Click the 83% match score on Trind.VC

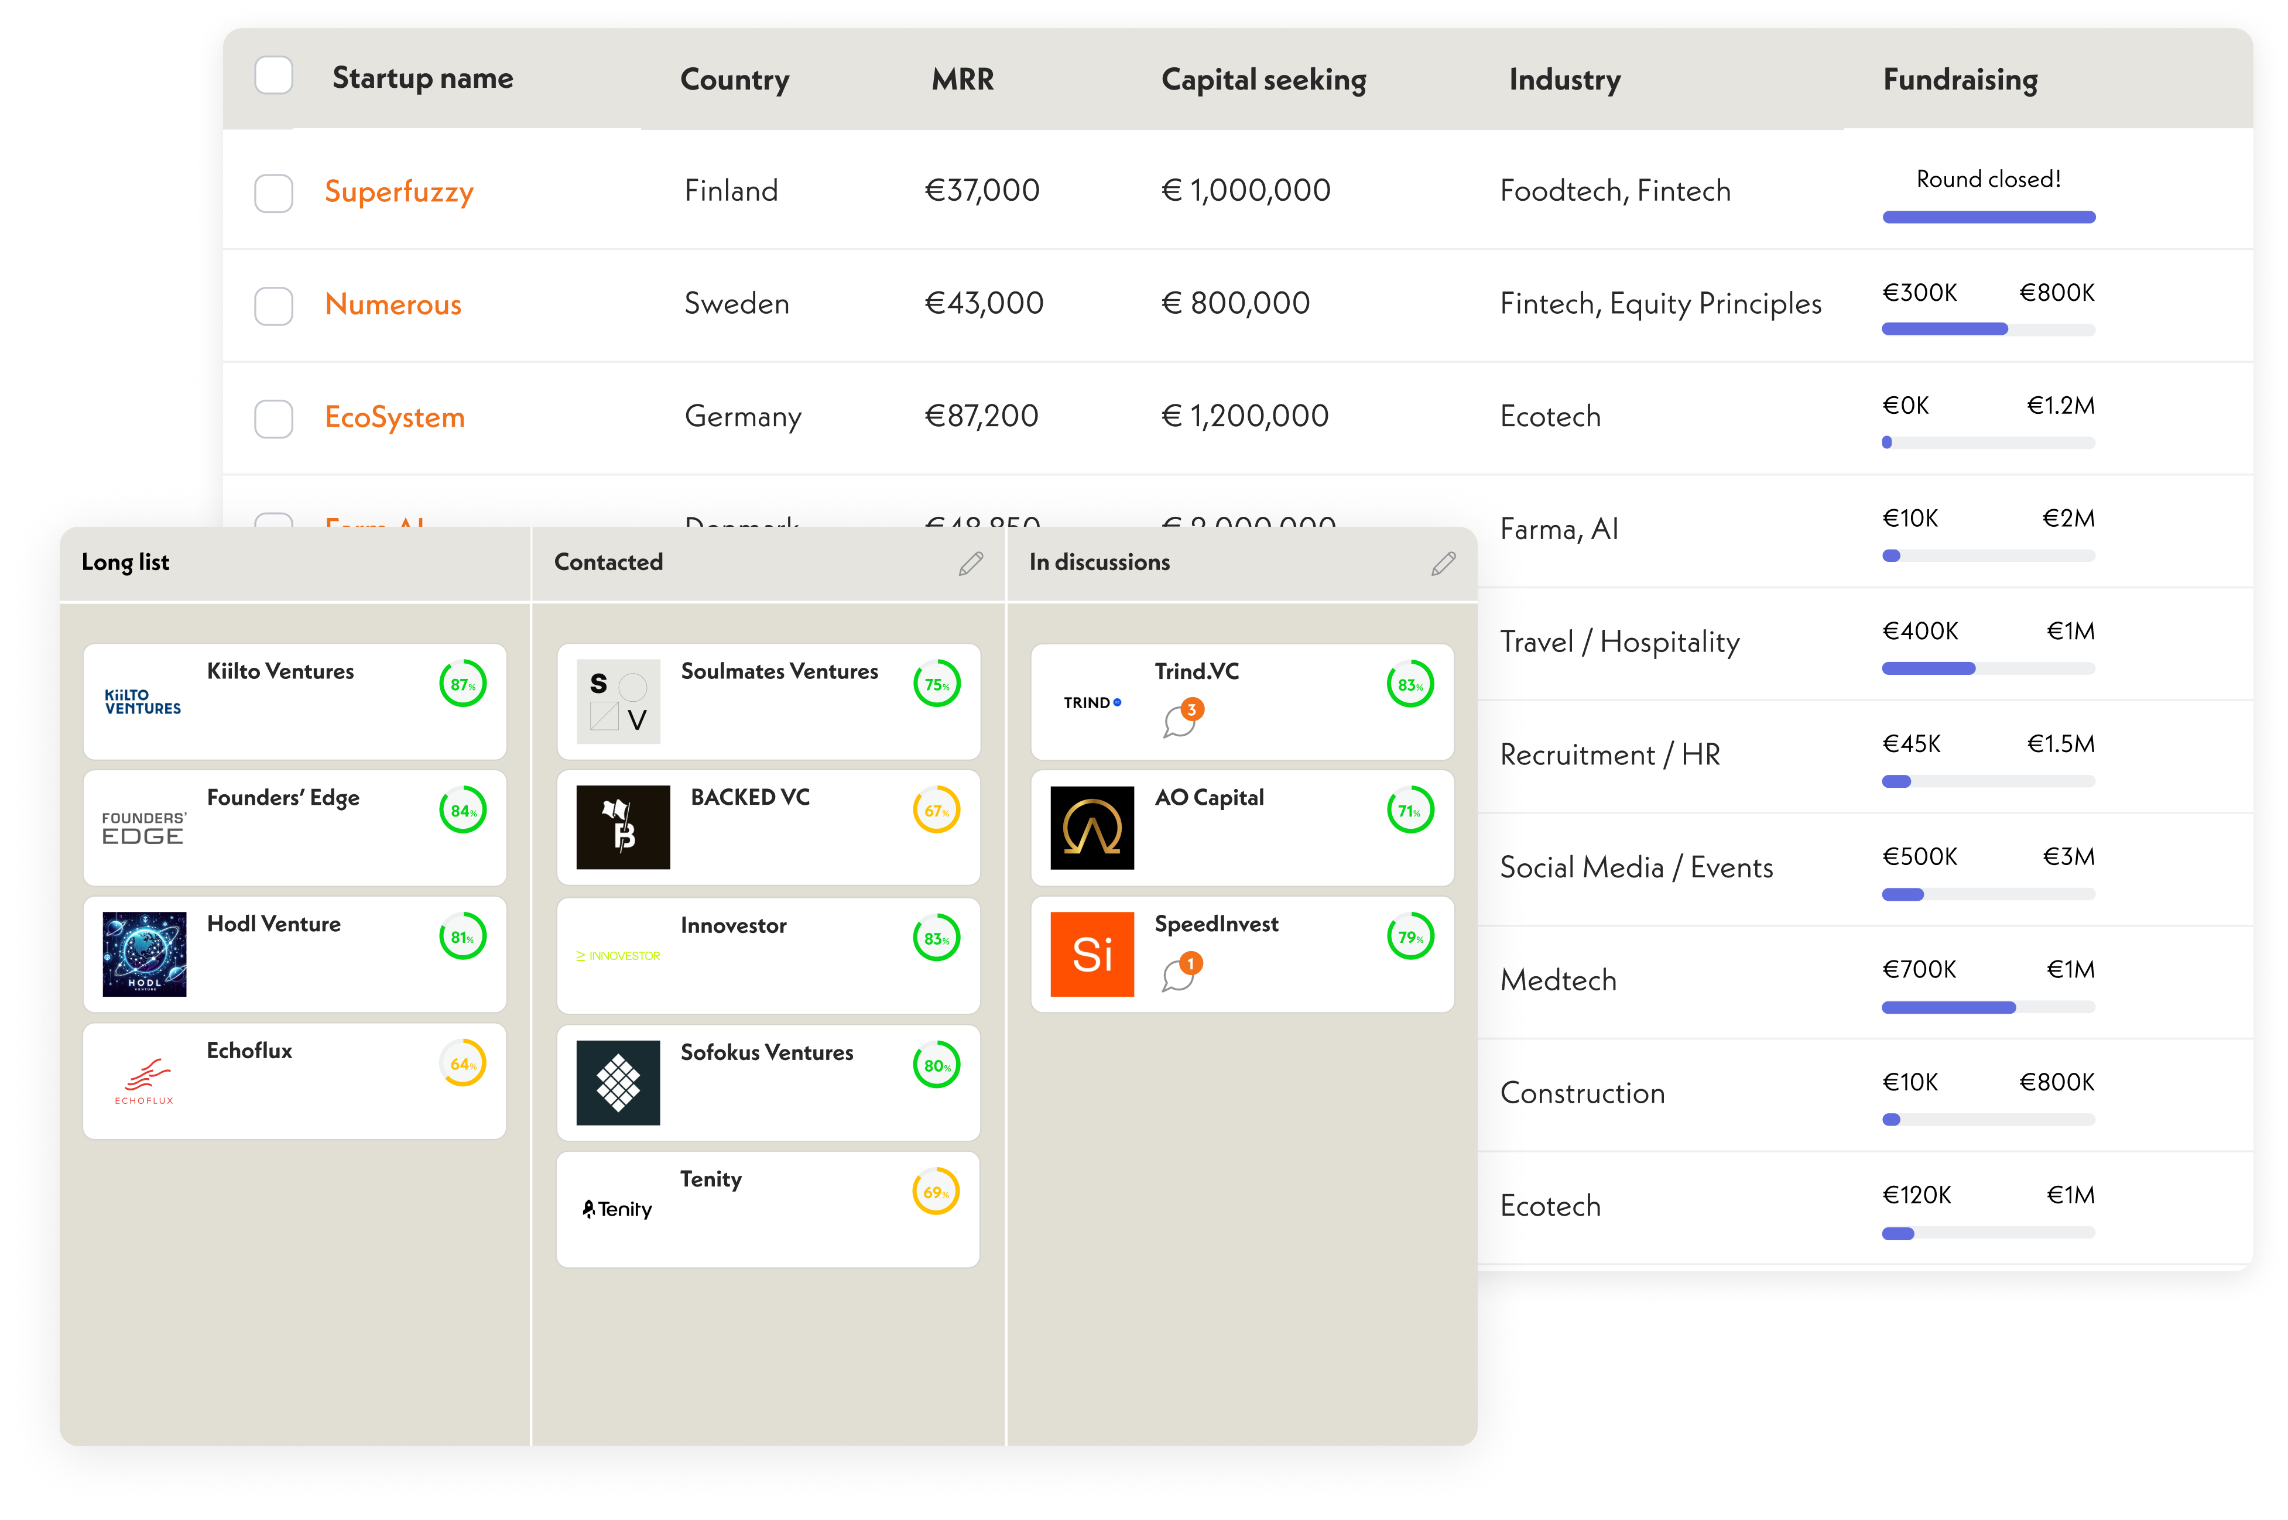pyautogui.click(x=1410, y=684)
